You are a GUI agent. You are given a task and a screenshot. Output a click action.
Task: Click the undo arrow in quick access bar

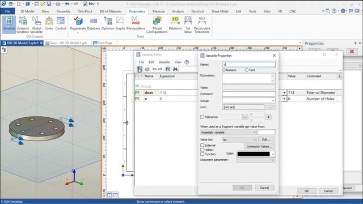(67, 4)
